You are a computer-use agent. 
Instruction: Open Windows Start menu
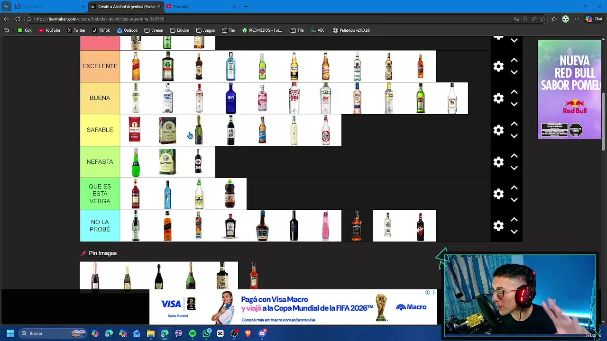10,333
